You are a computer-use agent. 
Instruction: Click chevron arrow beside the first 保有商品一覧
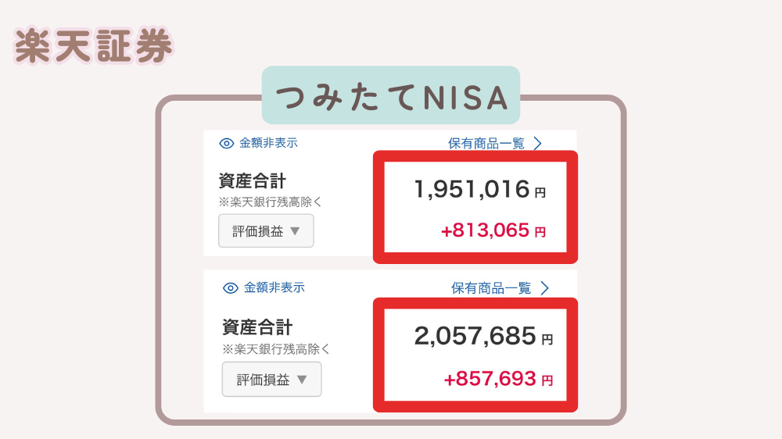pos(538,144)
